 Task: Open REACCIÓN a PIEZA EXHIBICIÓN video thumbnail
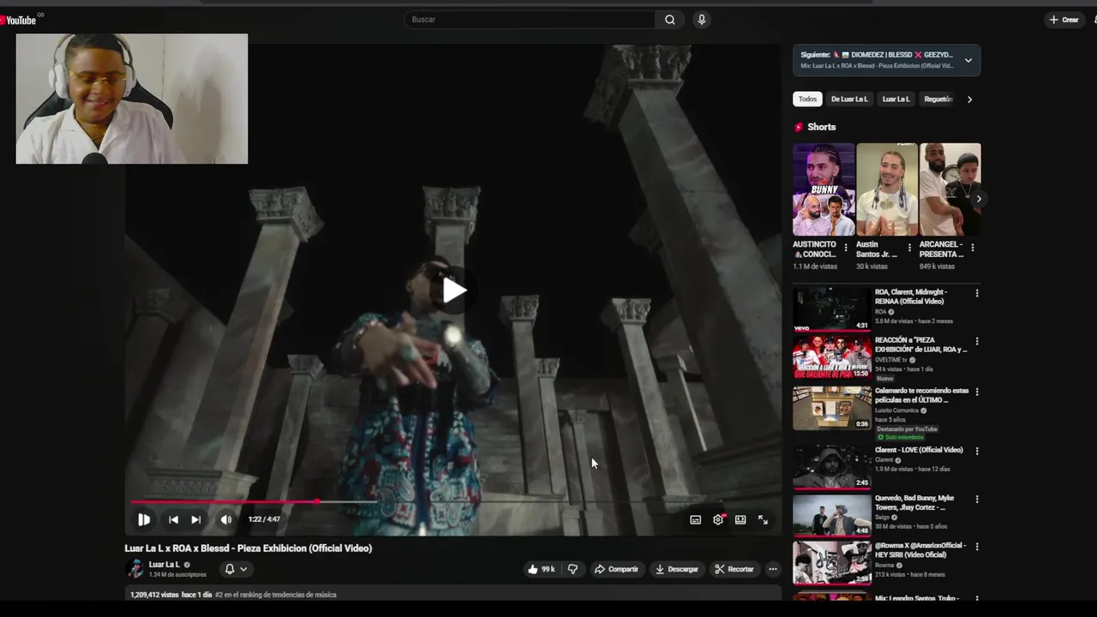pyautogui.click(x=831, y=357)
